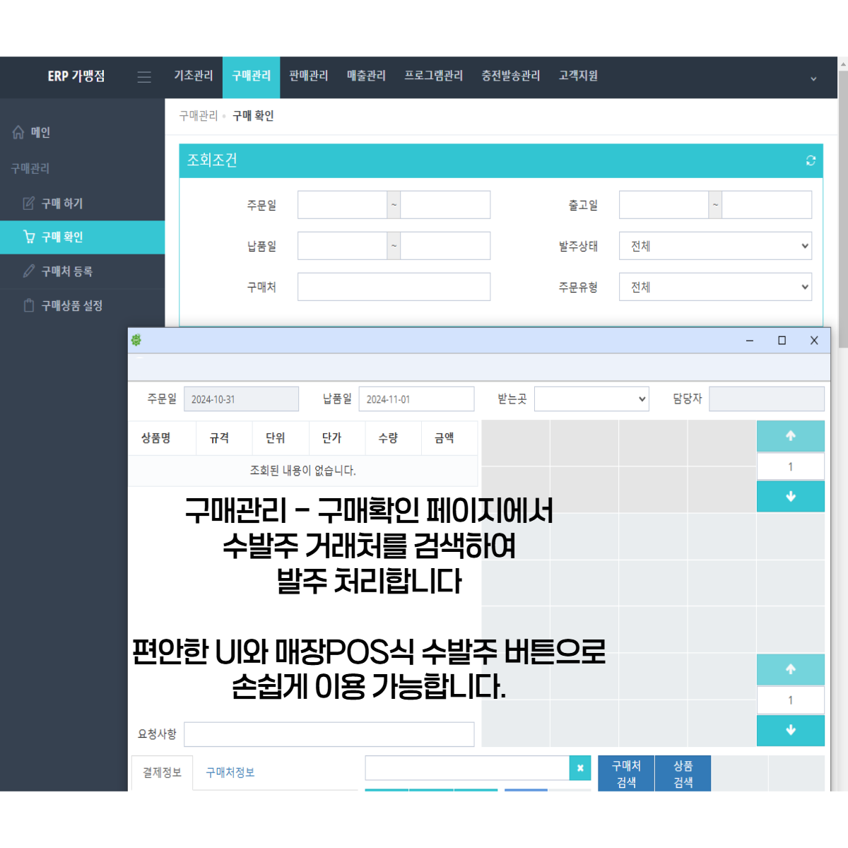Image resolution: width=848 pixels, height=848 pixels.
Task: Click the refresh icon in 조회조건 header
Action: click(x=811, y=160)
